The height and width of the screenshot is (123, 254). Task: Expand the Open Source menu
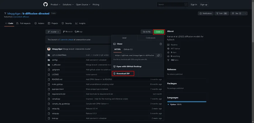pyautogui.click(x=83, y=5)
